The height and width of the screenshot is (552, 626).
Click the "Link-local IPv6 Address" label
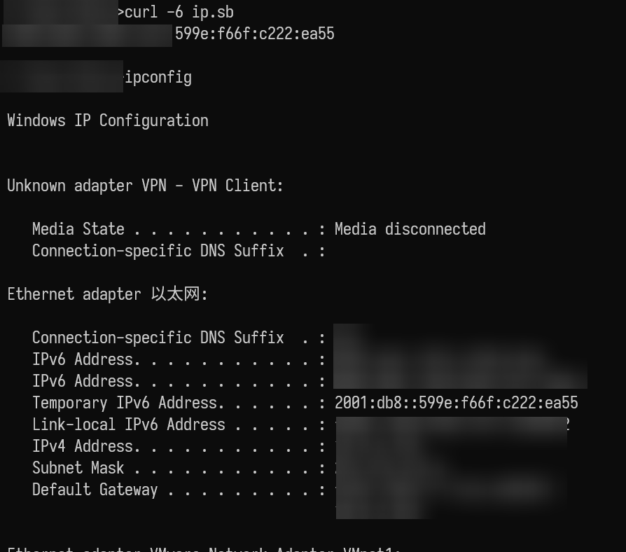pos(129,425)
